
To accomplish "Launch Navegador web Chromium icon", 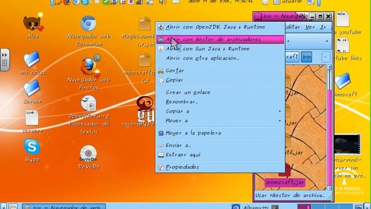I will (x=89, y=24).
